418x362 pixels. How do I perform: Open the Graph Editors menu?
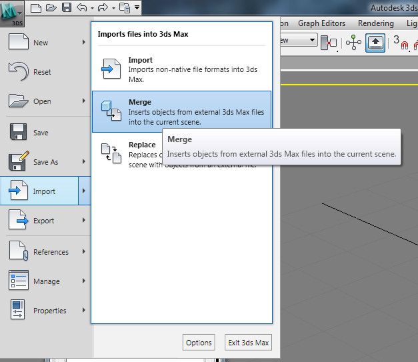[x=321, y=23]
